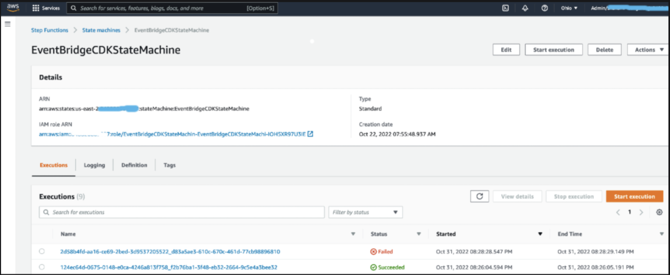Image resolution: width=670 pixels, height=275 pixels.
Task: Click the Oct 31, 2022 08:28:29.149 PM end time
Action: tap(596, 251)
